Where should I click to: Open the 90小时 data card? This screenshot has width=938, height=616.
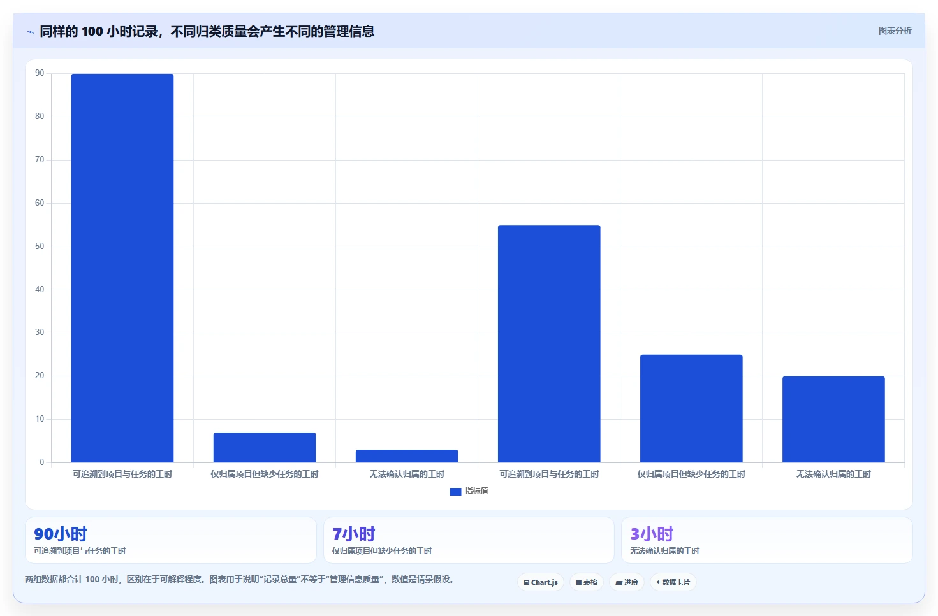tap(171, 540)
